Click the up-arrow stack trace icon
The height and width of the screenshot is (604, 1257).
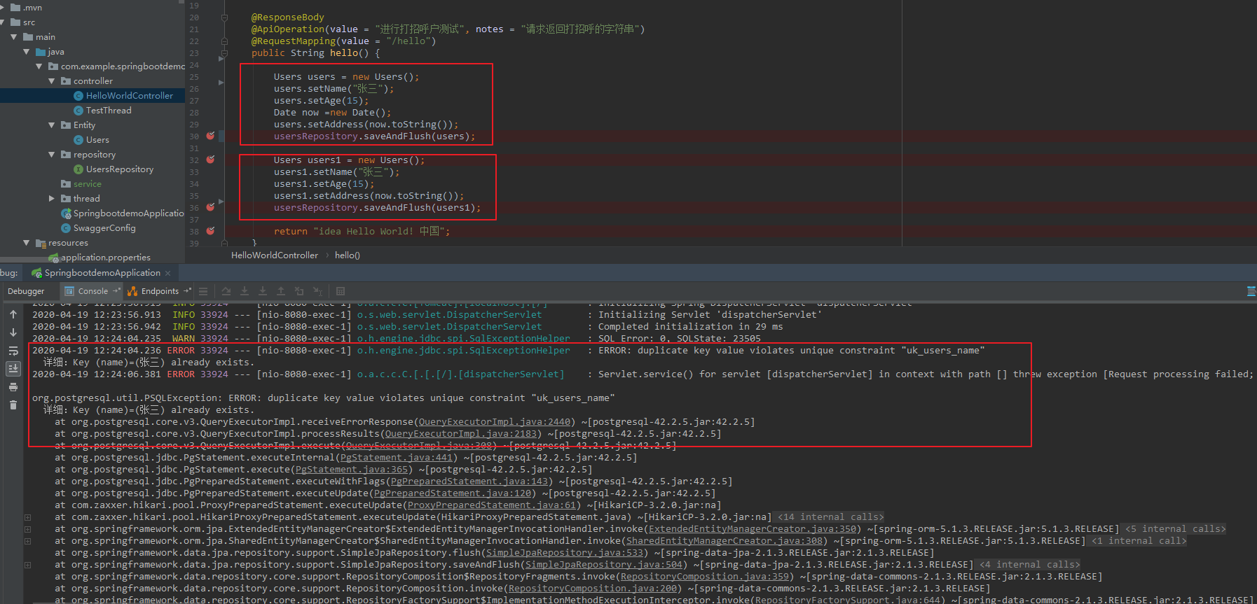tap(13, 314)
